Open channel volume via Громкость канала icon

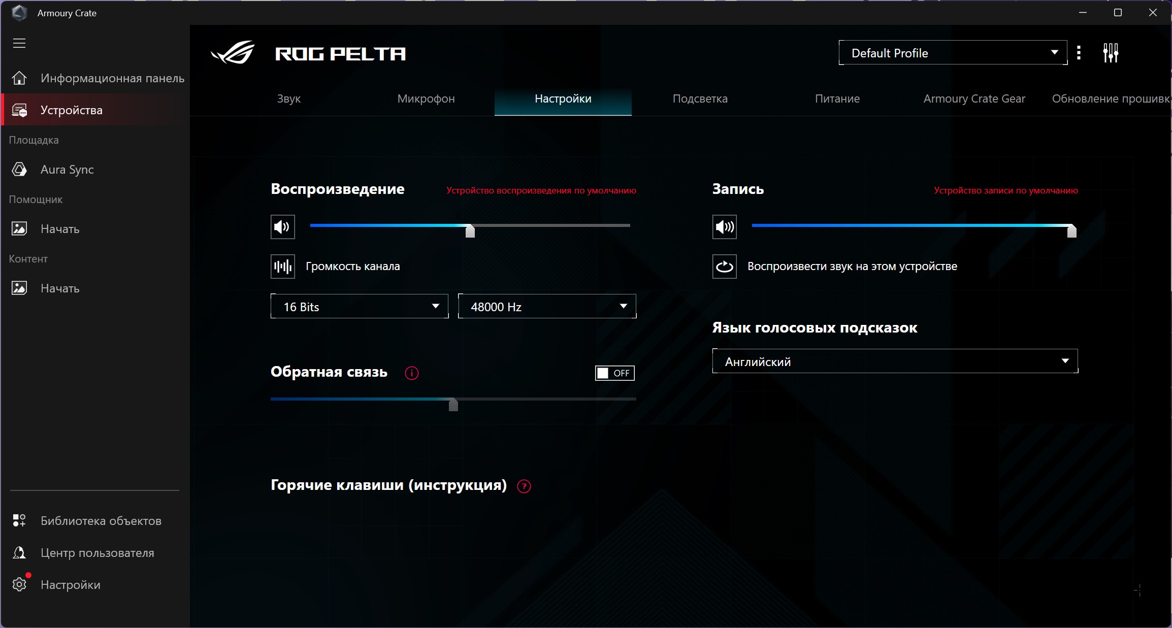[283, 267]
